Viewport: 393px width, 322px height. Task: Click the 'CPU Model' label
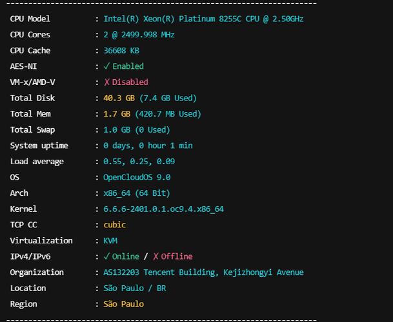coord(30,19)
